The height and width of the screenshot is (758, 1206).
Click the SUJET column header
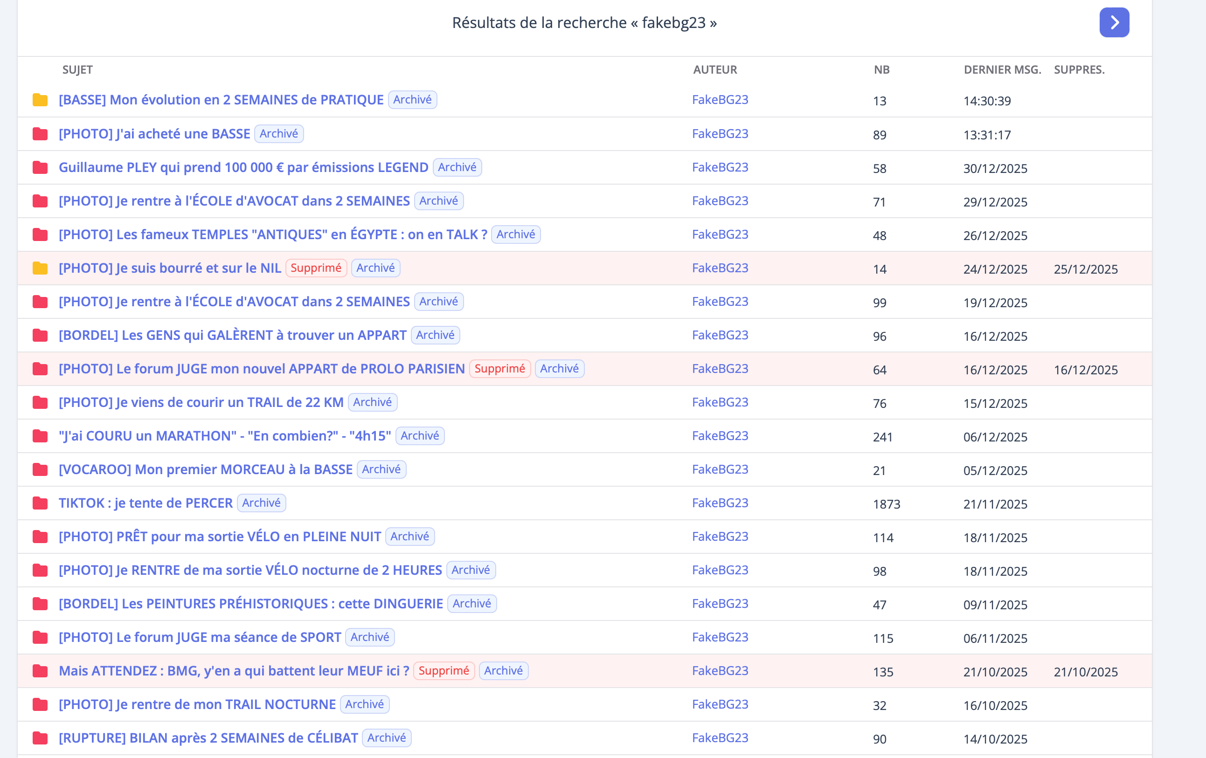tap(77, 69)
